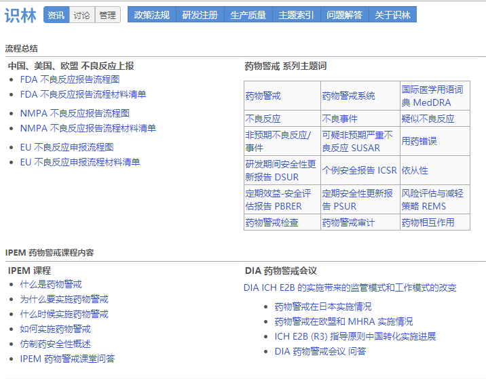The width and height of the screenshot is (486, 379).
Task: Open the 关于识林 menu
Action: click(393, 15)
